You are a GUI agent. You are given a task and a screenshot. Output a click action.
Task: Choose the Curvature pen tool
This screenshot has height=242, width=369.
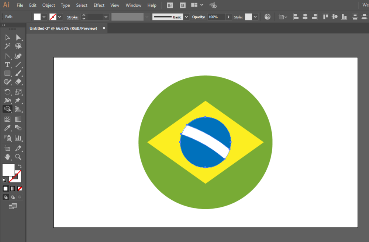[18, 56]
